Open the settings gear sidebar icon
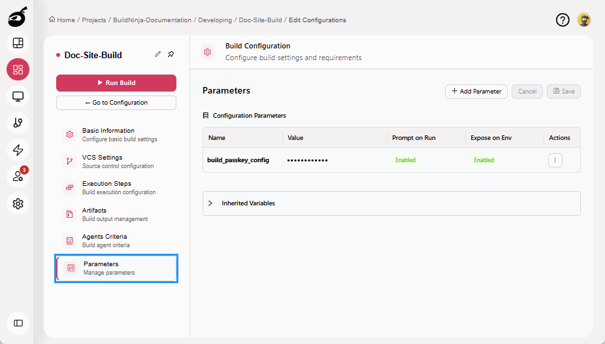The height and width of the screenshot is (344, 605). [18, 203]
